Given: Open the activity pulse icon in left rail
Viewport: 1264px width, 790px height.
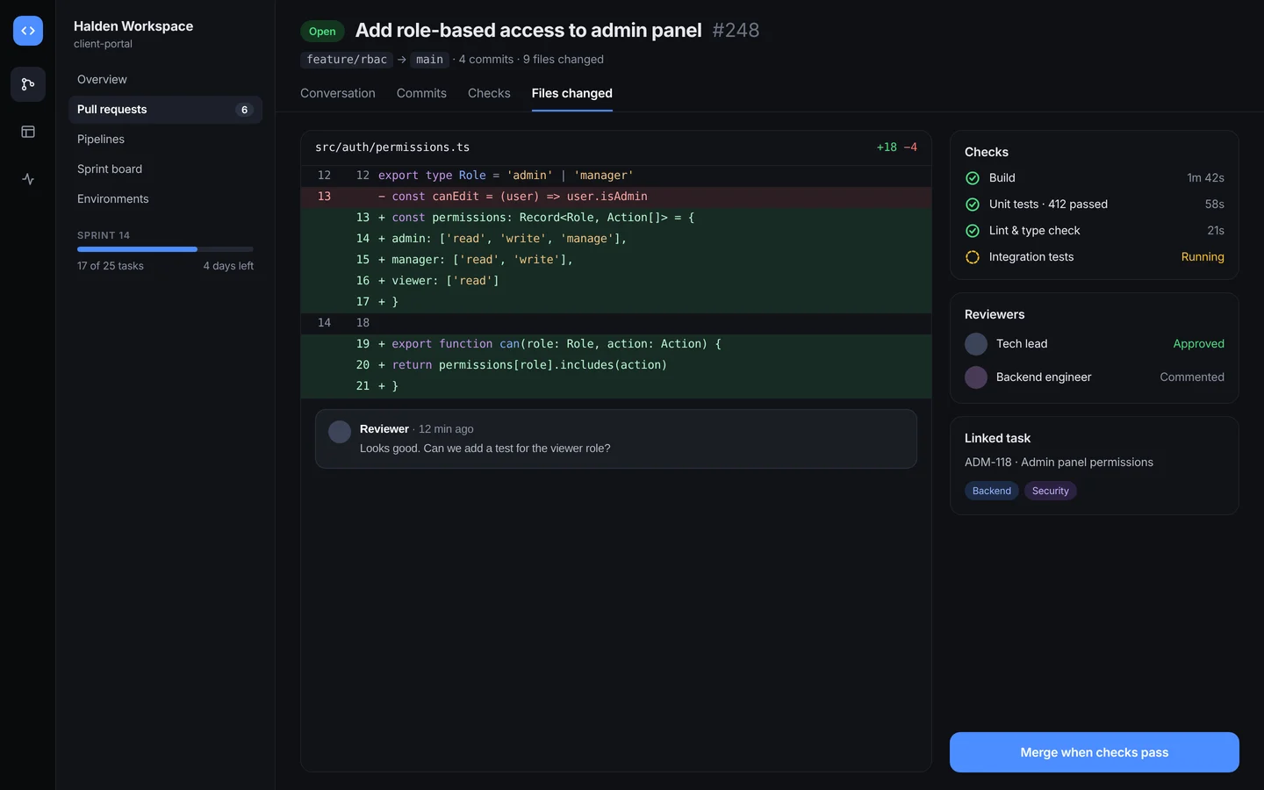Looking at the screenshot, I should point(28,179).
